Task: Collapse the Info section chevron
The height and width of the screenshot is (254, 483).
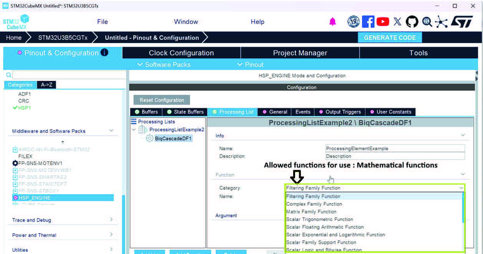Action: (463, 135)
